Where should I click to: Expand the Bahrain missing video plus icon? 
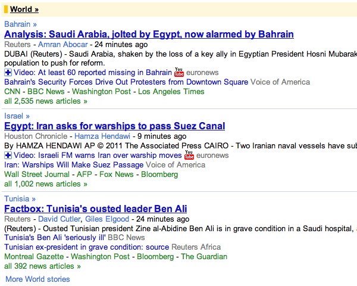(x=8, y=73)
